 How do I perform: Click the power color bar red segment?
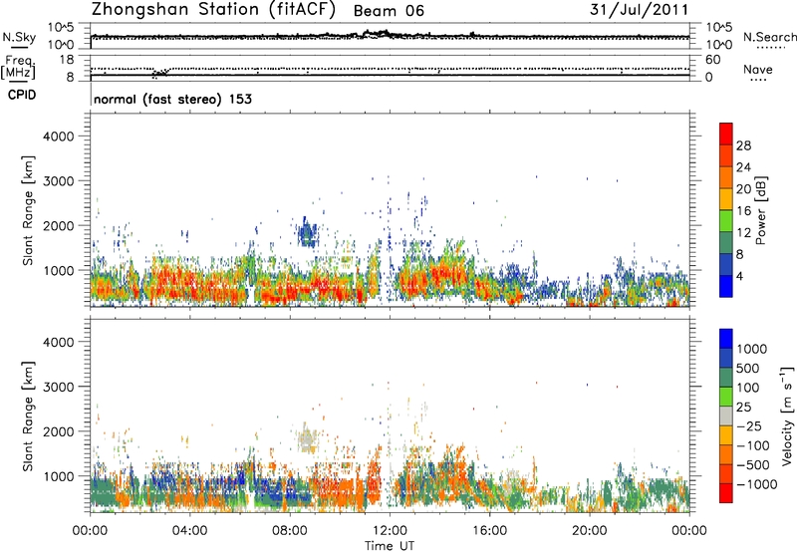click(x=726, y=134)
